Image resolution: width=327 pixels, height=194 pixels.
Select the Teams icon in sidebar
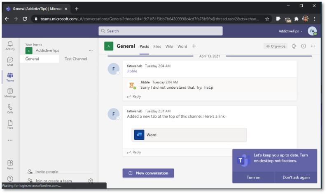pyautogui.click(x=10, y=77)
